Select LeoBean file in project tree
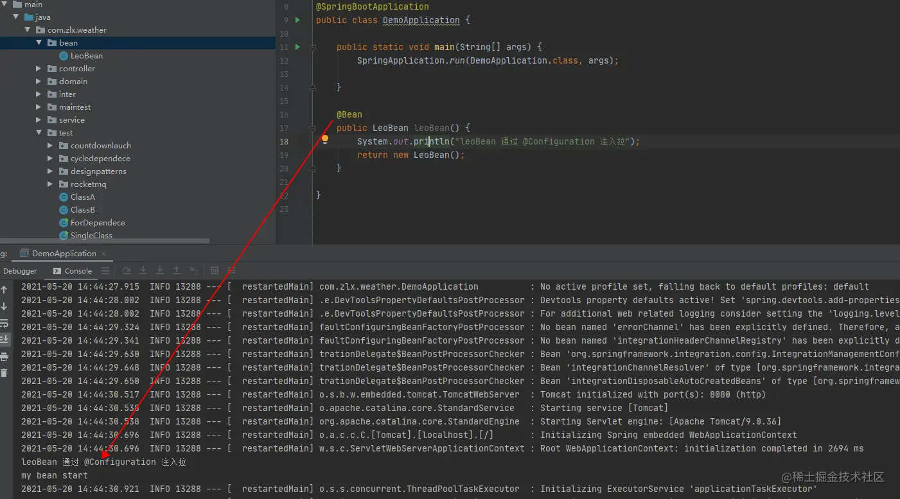 (87, 56)
